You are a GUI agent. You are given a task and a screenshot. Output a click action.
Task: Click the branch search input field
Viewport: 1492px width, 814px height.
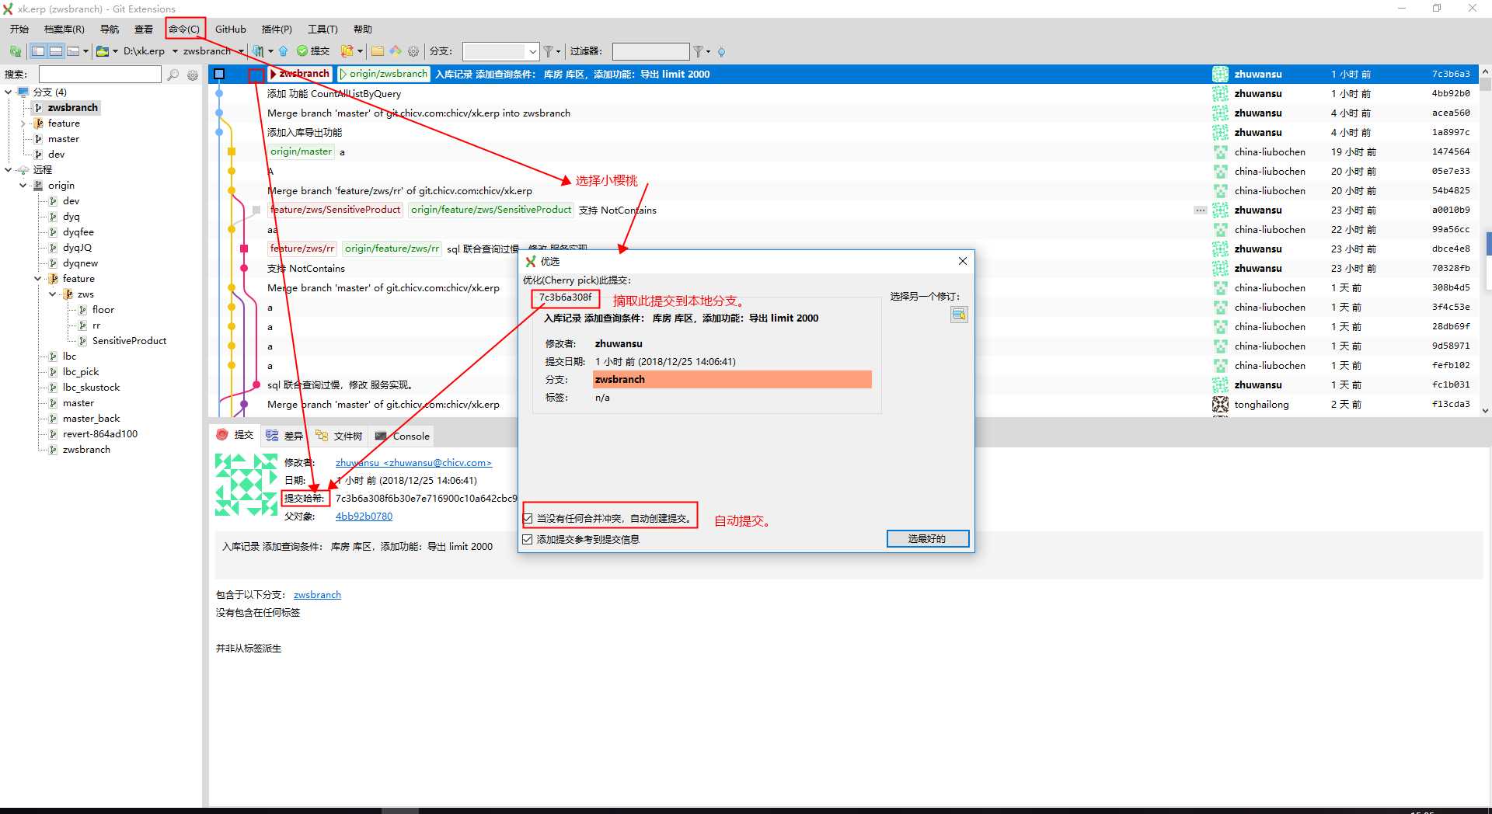click(100, 74)
